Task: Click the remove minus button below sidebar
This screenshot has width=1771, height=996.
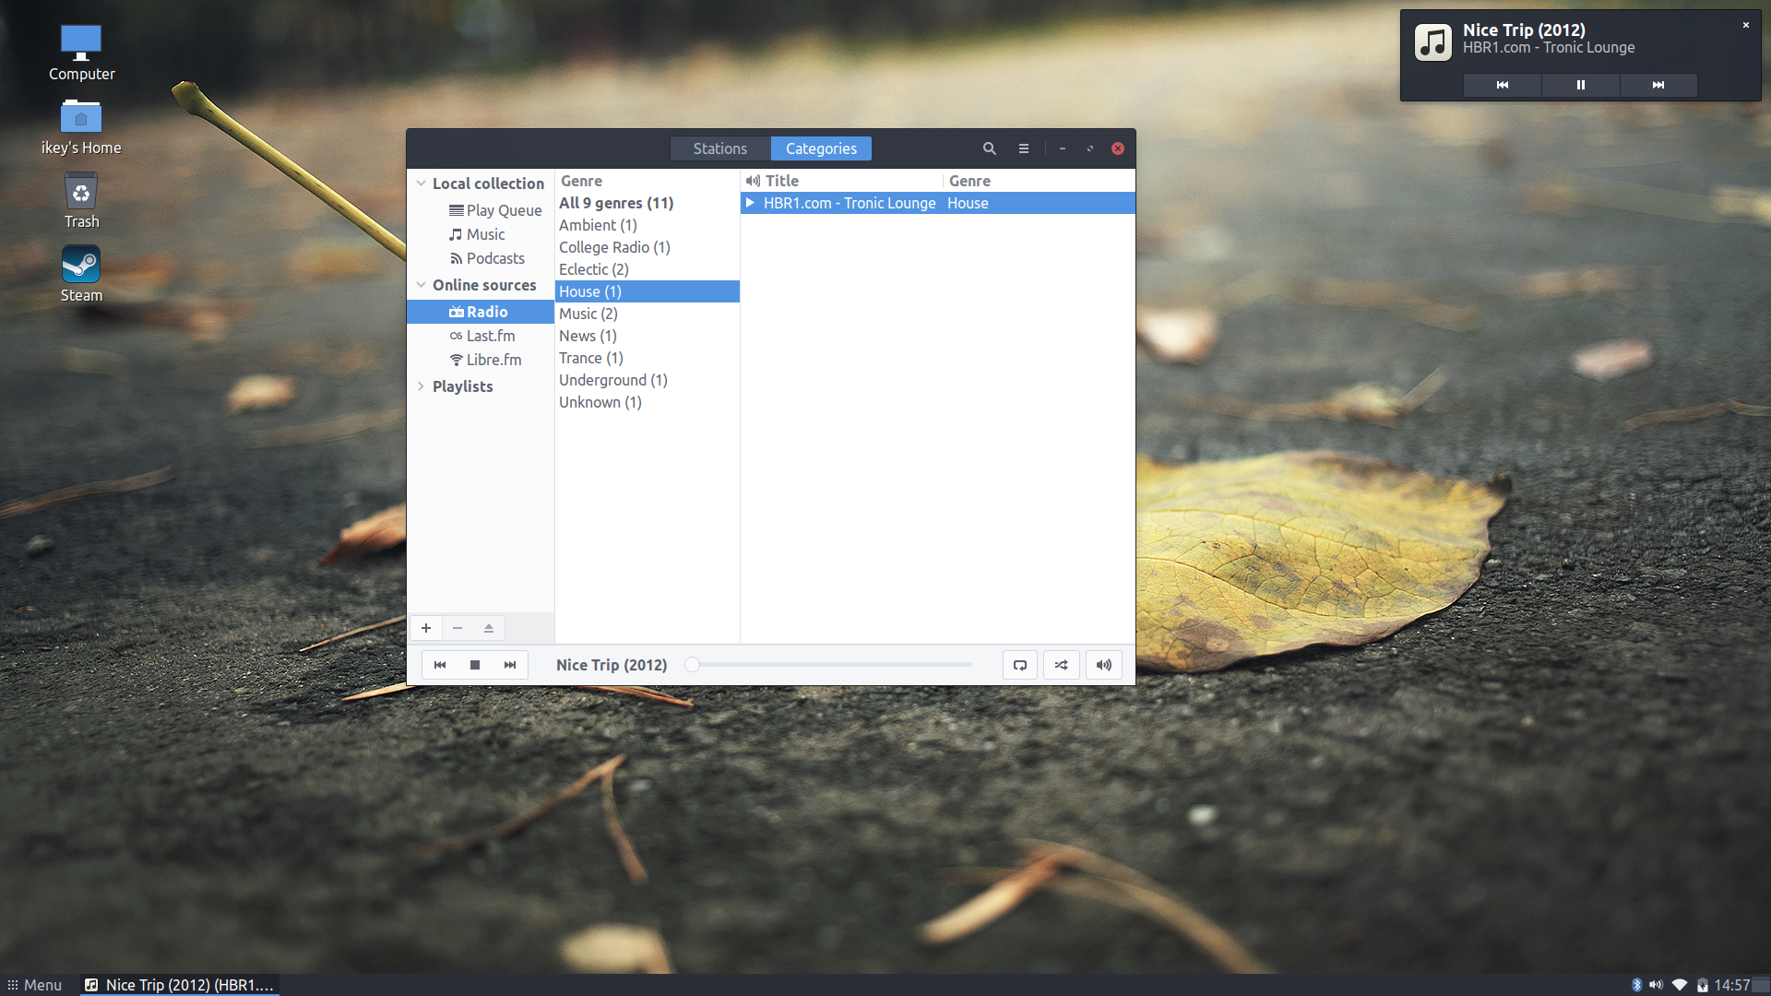Action: (x=458, y=628)
